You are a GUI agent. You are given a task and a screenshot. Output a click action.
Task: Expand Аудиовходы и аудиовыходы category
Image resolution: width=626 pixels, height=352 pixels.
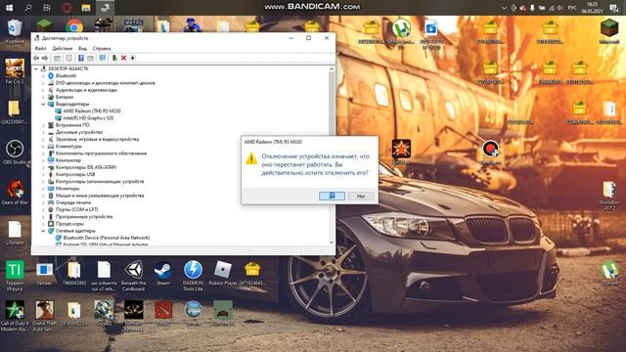(43, 90)
